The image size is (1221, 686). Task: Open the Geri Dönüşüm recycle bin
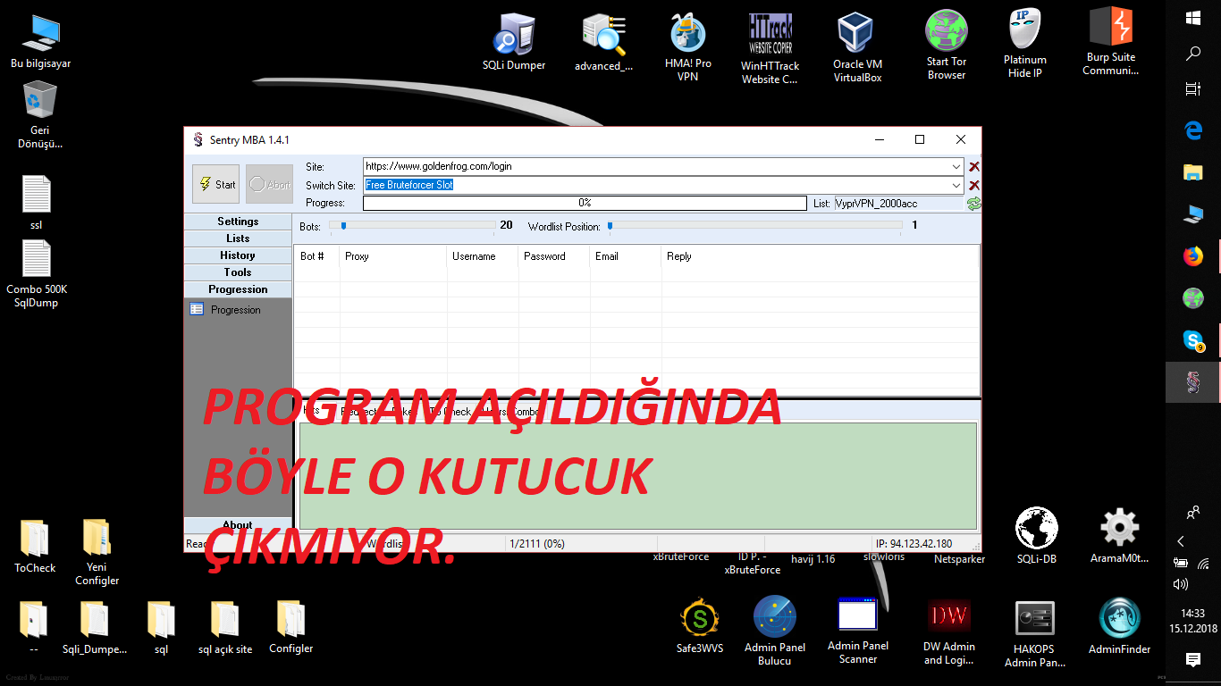coord(40,115)
